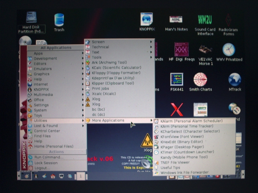Launch KArm (Personal Time Tracker)
This screenshot has height=193, width=258.
(x=194, y=126)
